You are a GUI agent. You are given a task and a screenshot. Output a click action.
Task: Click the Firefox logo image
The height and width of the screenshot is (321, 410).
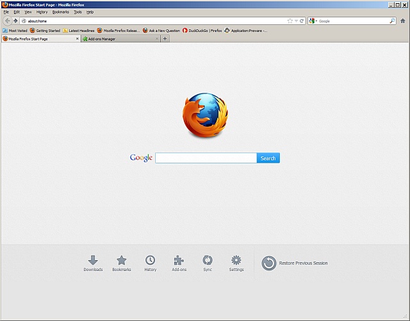(x=205, y=115)
